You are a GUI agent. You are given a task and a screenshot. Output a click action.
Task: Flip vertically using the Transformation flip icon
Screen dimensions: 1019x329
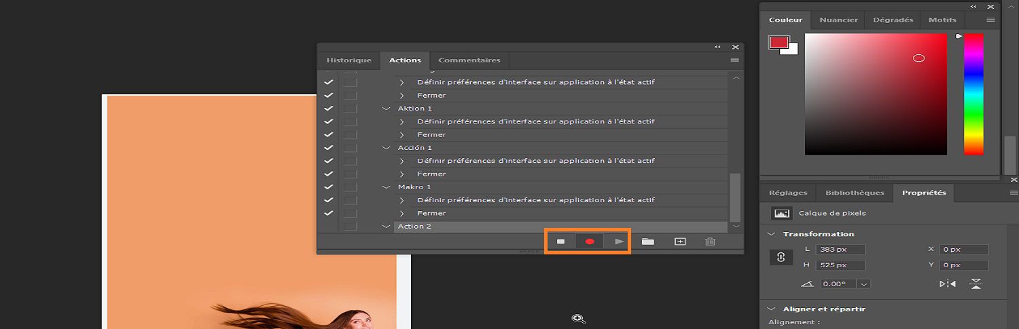pyautogui.click(x=976, y=284)
